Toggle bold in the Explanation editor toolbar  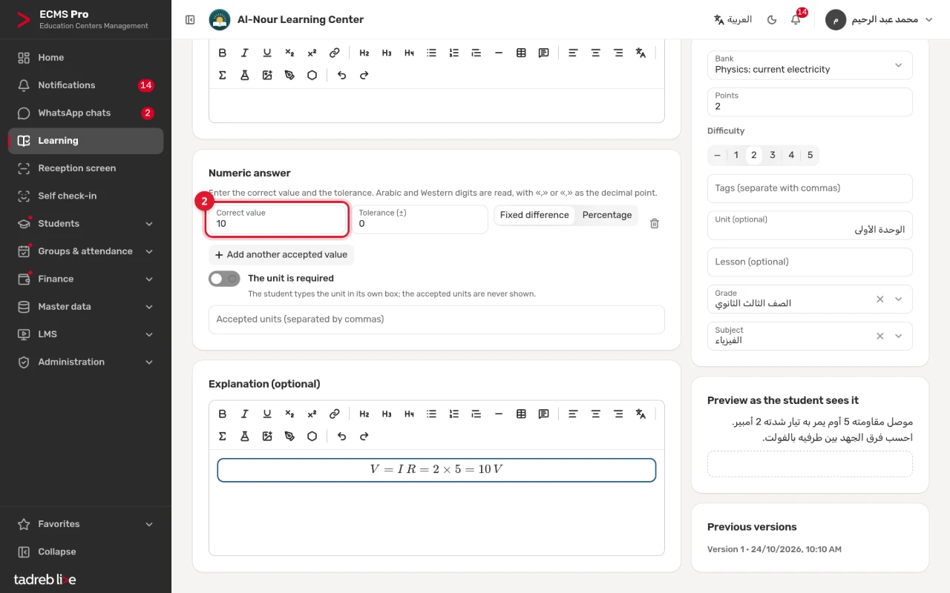(222, 414)
